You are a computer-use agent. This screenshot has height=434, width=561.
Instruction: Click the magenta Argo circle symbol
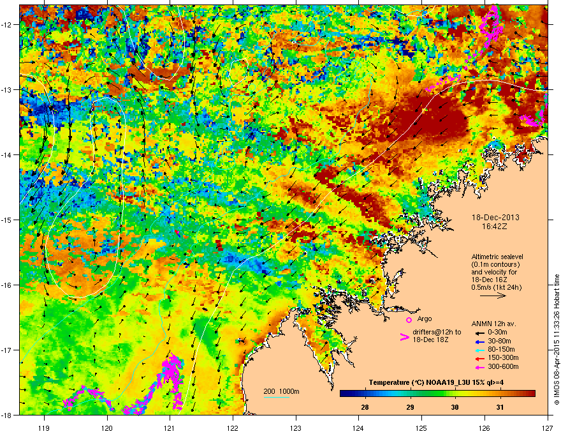tap(409, 320)
